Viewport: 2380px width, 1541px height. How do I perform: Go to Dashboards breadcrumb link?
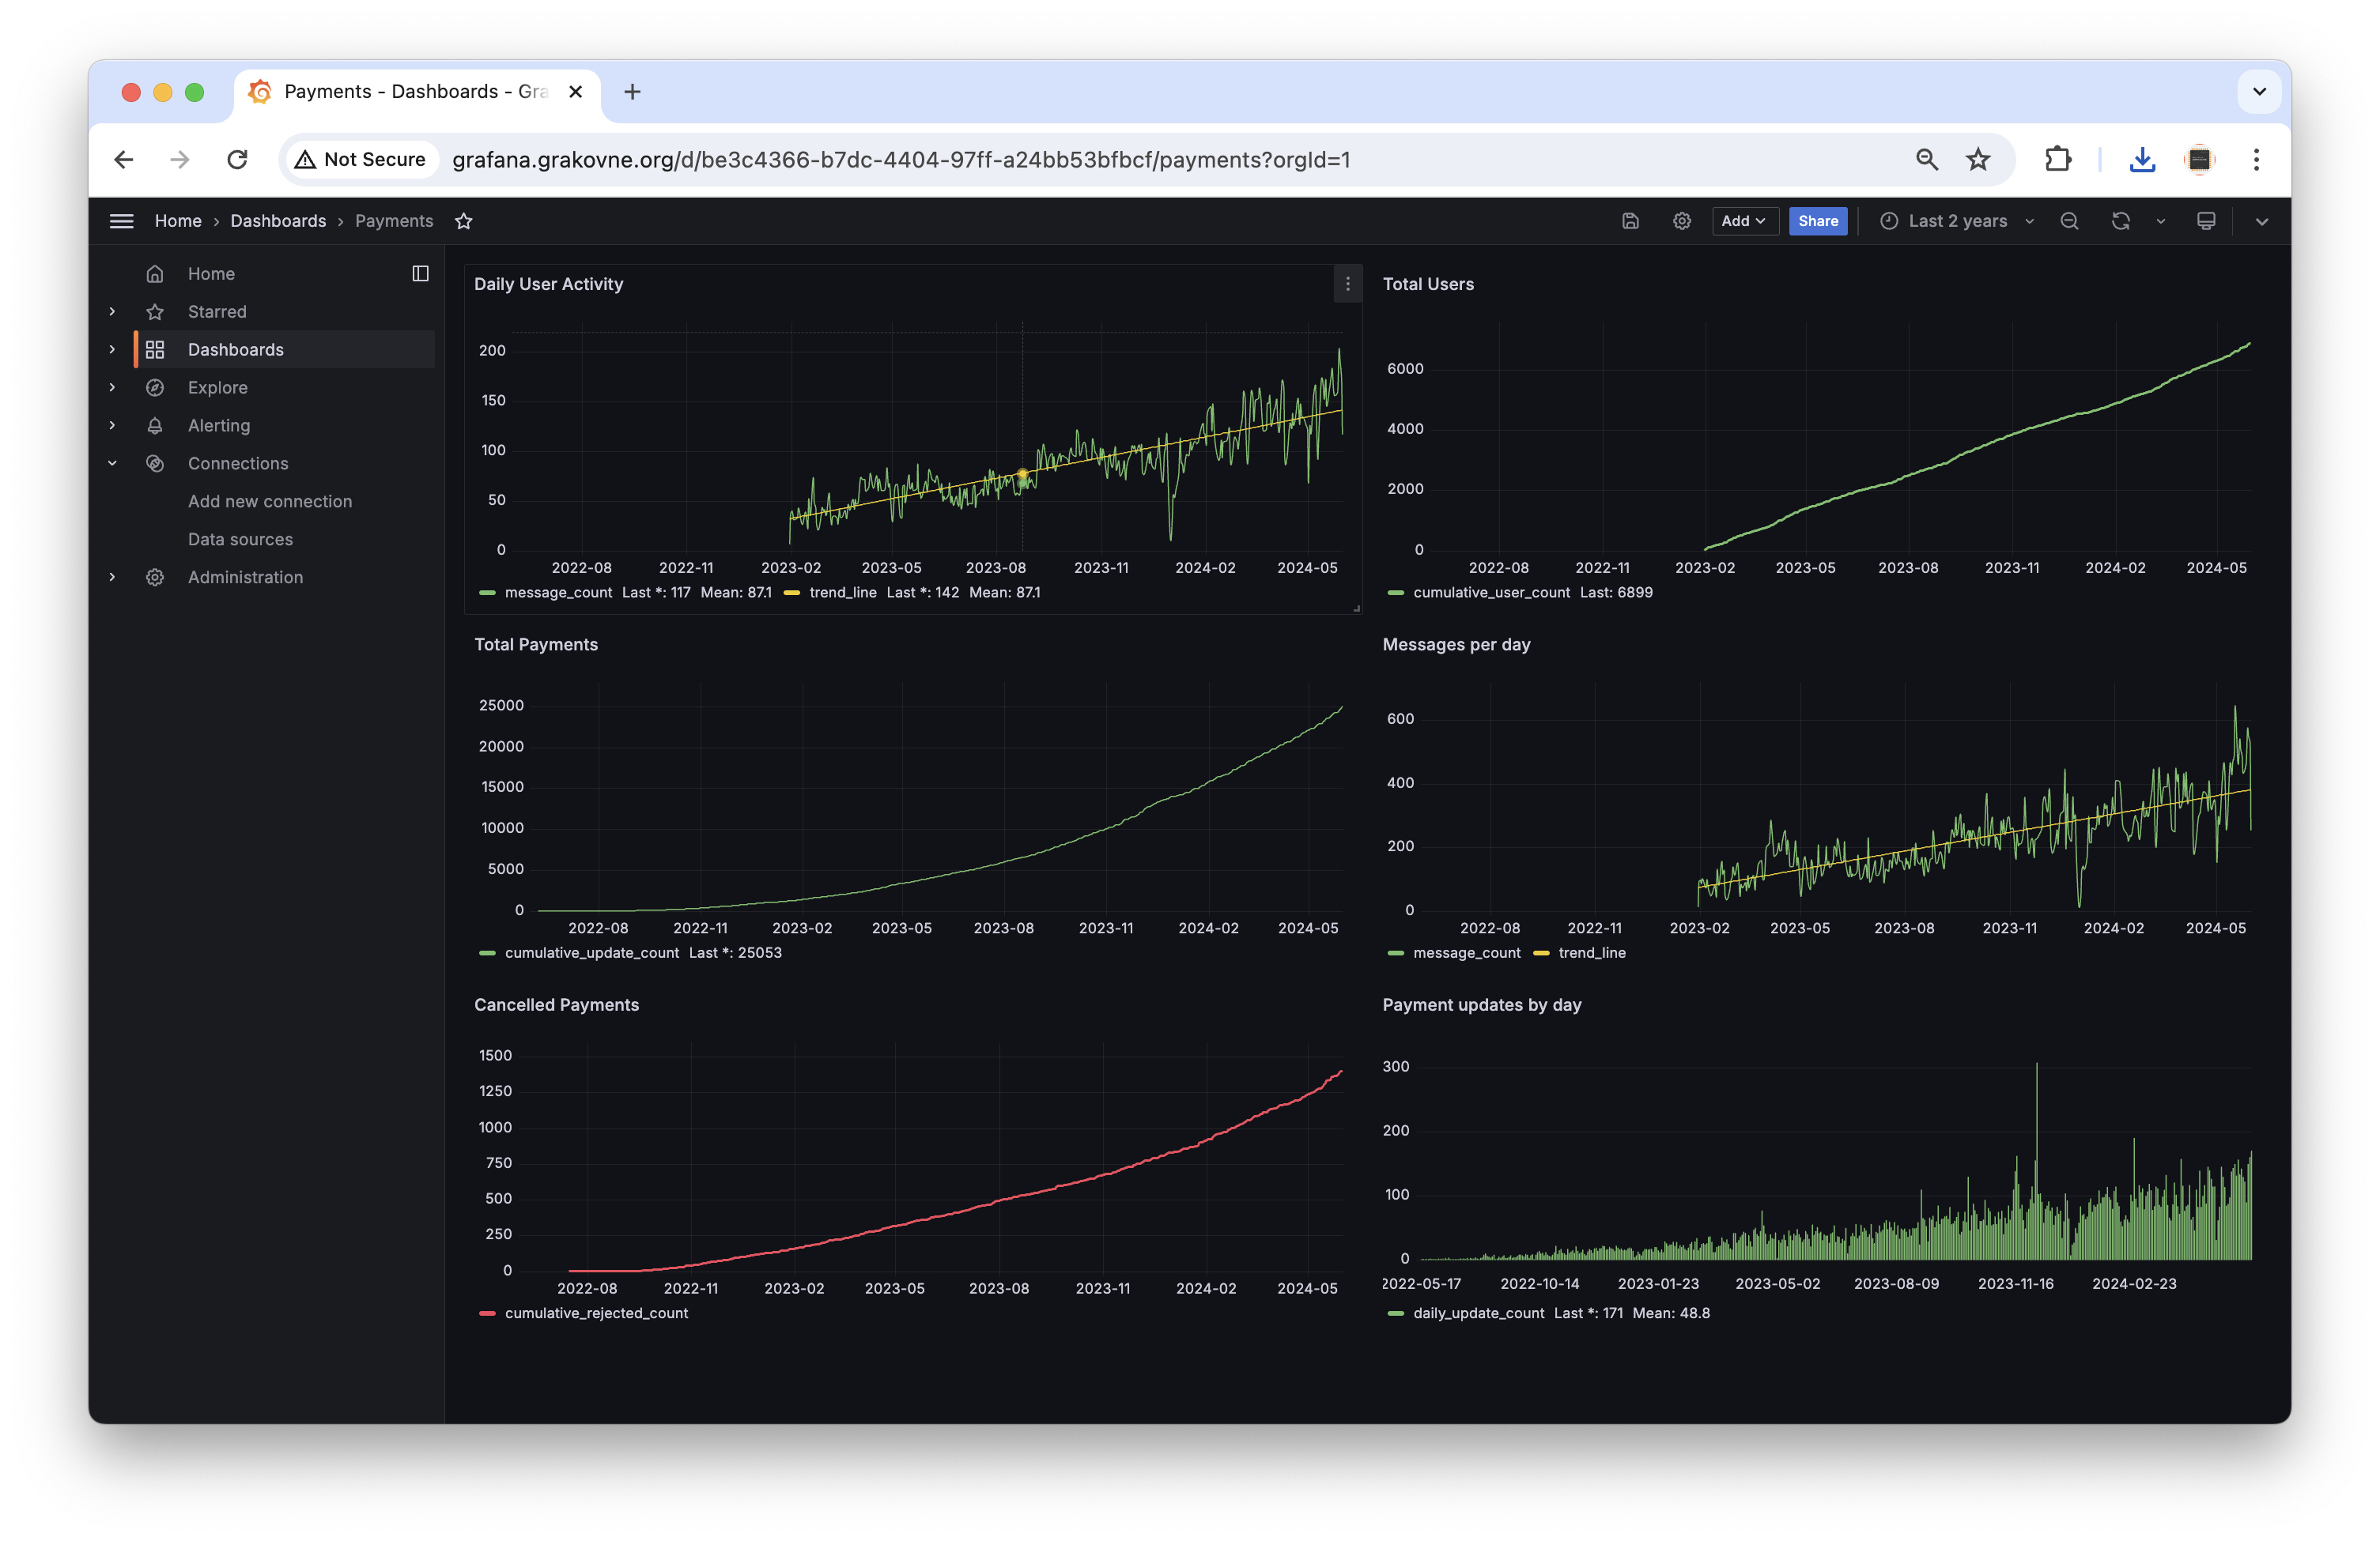point(278,220)
